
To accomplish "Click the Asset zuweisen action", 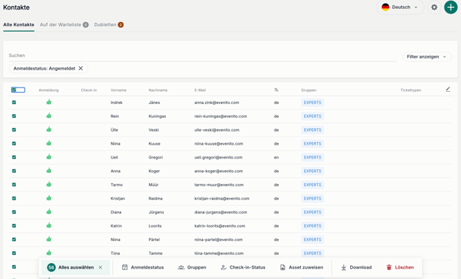I will [301, 267].
